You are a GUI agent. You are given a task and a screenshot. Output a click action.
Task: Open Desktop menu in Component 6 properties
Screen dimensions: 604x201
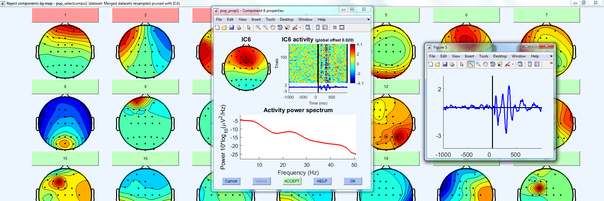(x=287, y=19)
